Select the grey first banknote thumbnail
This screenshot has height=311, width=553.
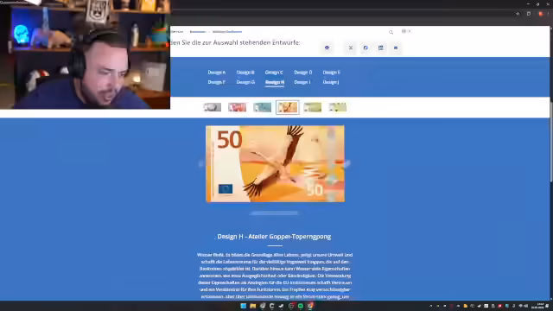pos(213,107)
